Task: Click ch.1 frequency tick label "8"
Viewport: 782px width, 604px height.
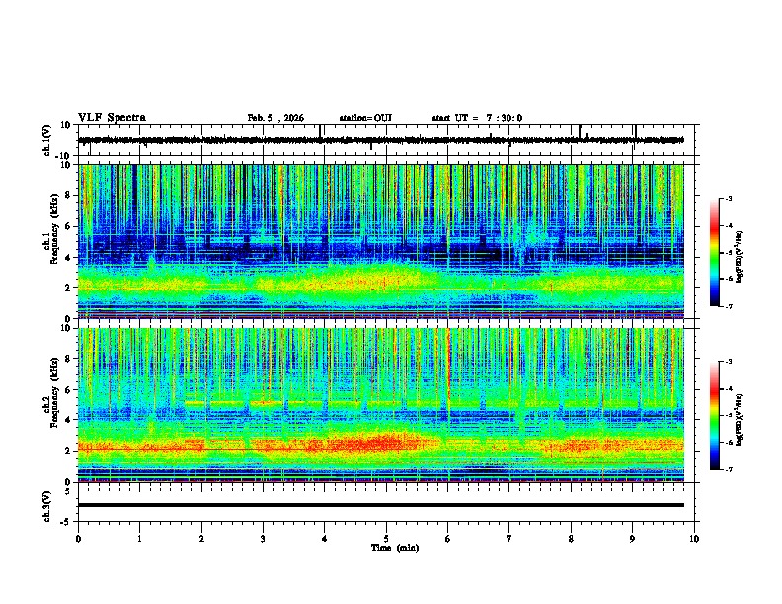Action: (69, 195)
